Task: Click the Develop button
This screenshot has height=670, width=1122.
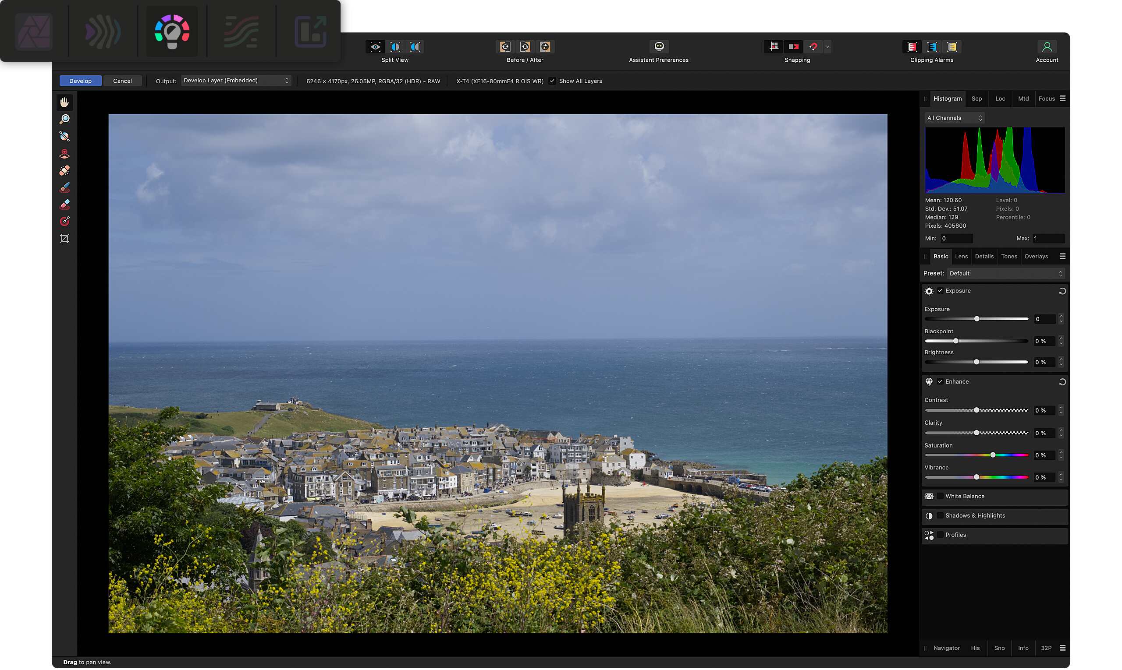Action: (81, 81)
